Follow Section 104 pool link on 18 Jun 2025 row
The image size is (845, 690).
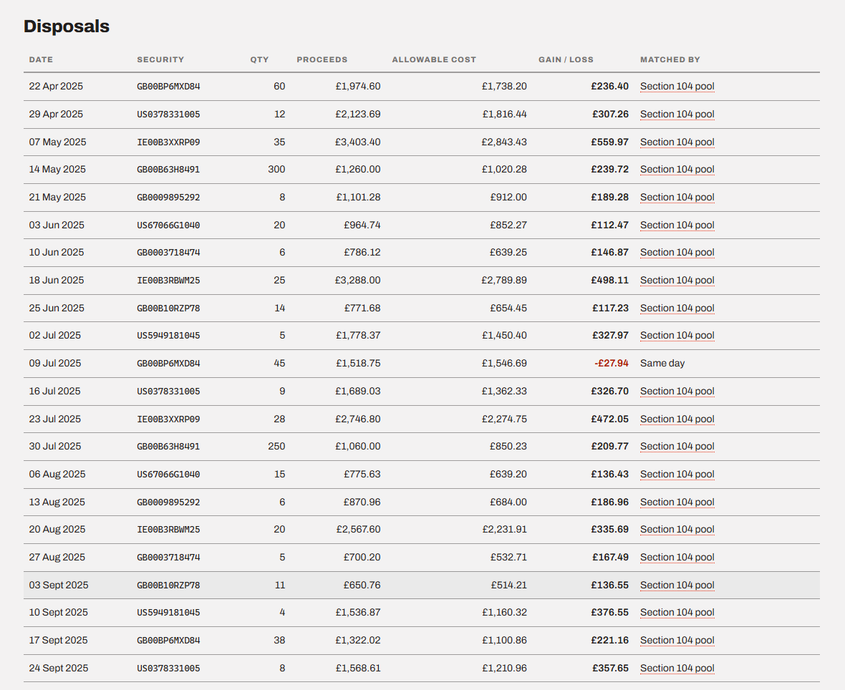coord(677,280)
